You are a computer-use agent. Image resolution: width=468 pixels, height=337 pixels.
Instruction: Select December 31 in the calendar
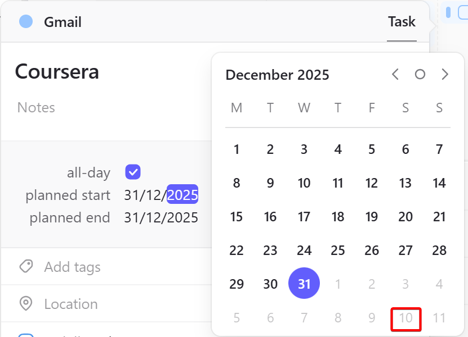[x=304, y=283]
